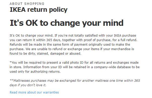
Task: Click the It's OK to change your mind headline
Action: pyautogui.click(x=66, y=23)
